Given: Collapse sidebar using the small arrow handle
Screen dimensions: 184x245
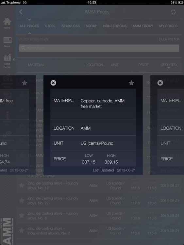Looking at the screenshot, I should pyautogui.click(x=14, y=59).
